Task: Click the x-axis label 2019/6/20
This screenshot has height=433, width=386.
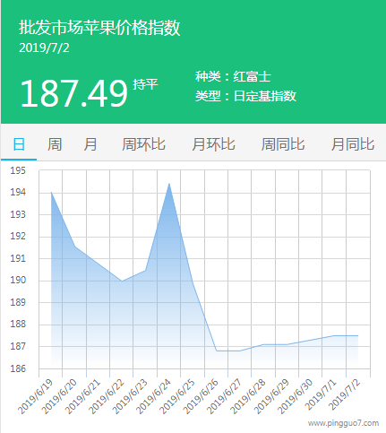Action: (59, 396)
